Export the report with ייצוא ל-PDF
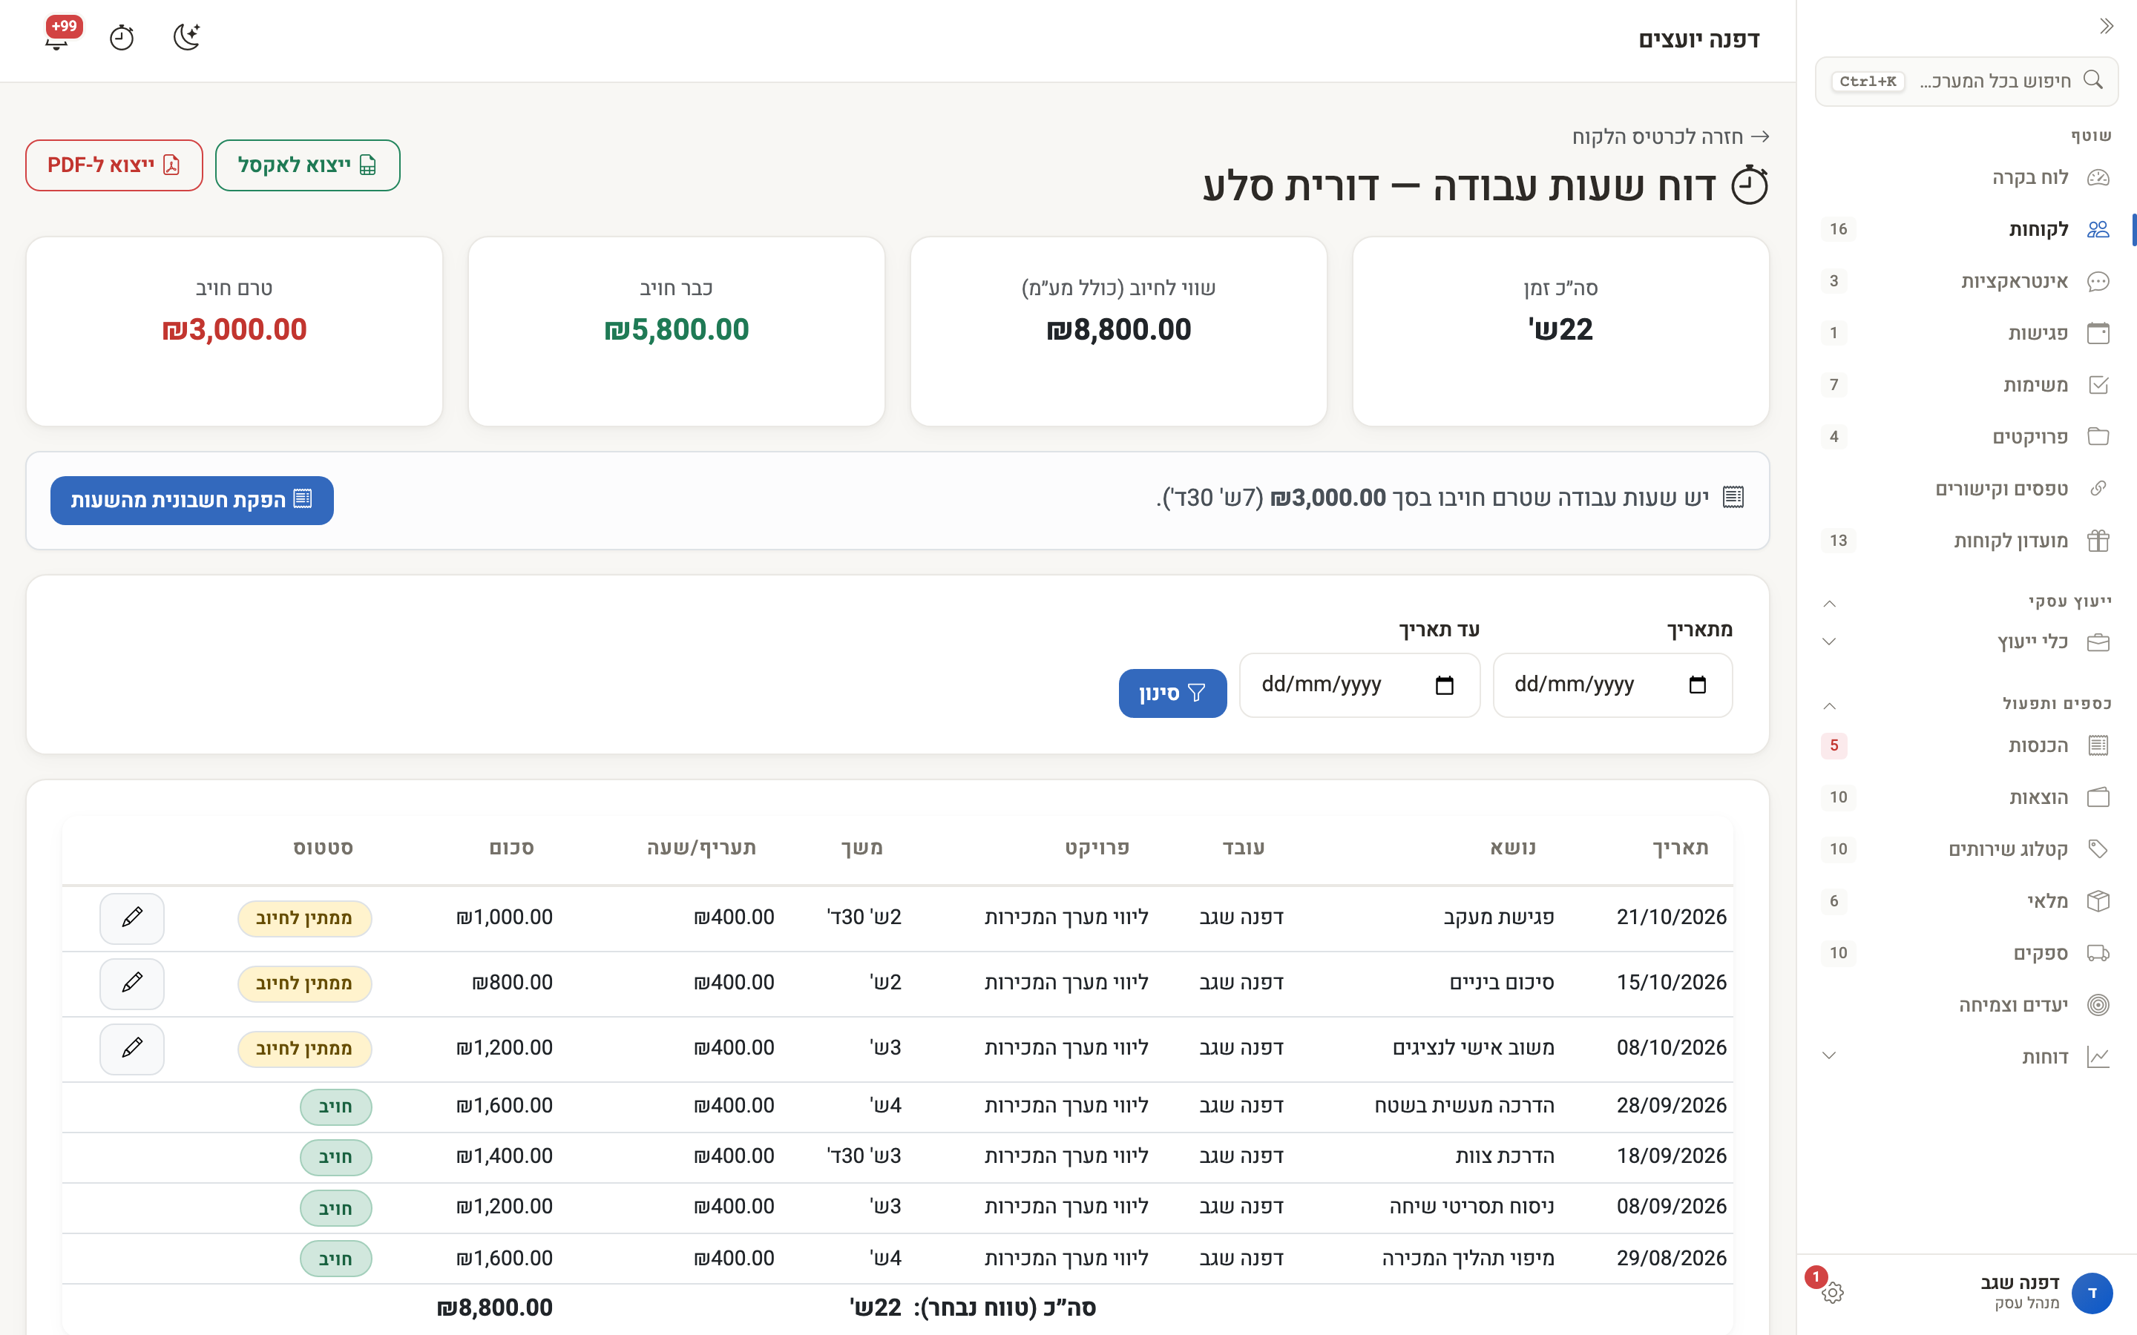2137x1335 pixels. [x=114, y=165]
